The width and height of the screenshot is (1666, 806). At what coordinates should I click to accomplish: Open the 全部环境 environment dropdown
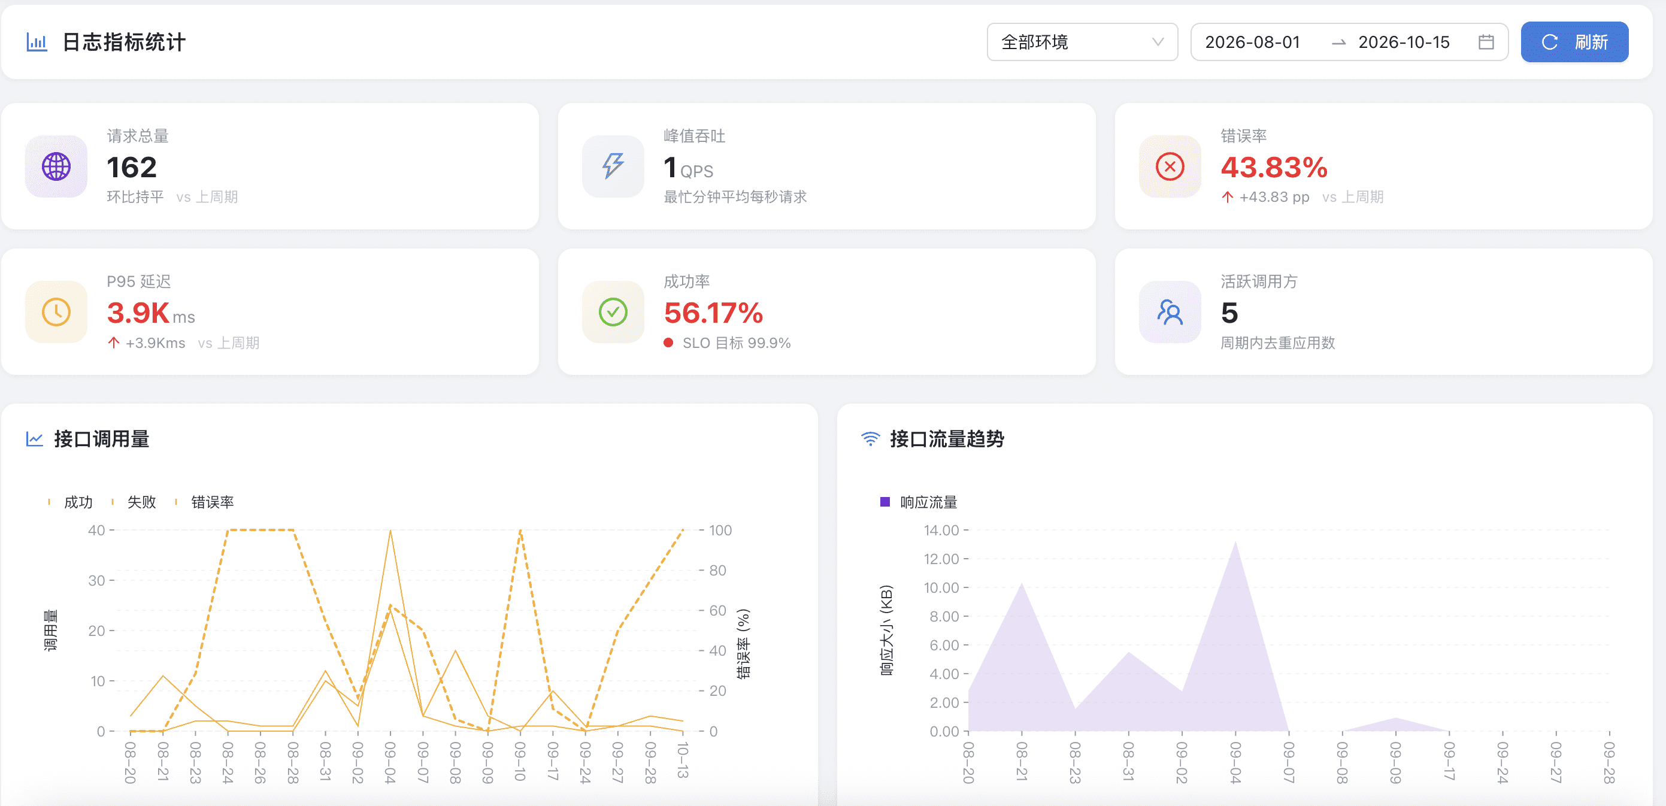1082,42
